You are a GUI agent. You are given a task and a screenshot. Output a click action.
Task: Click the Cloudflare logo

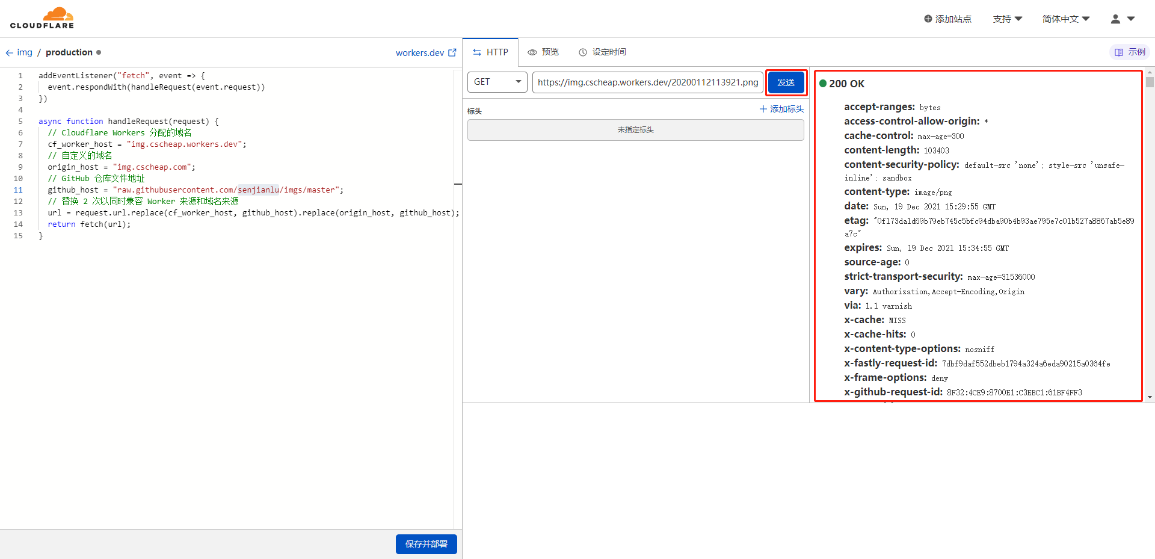[42, 18]
